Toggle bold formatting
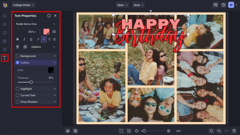The height and width of the screenshot is (135, 240). (x=18, y=39)
